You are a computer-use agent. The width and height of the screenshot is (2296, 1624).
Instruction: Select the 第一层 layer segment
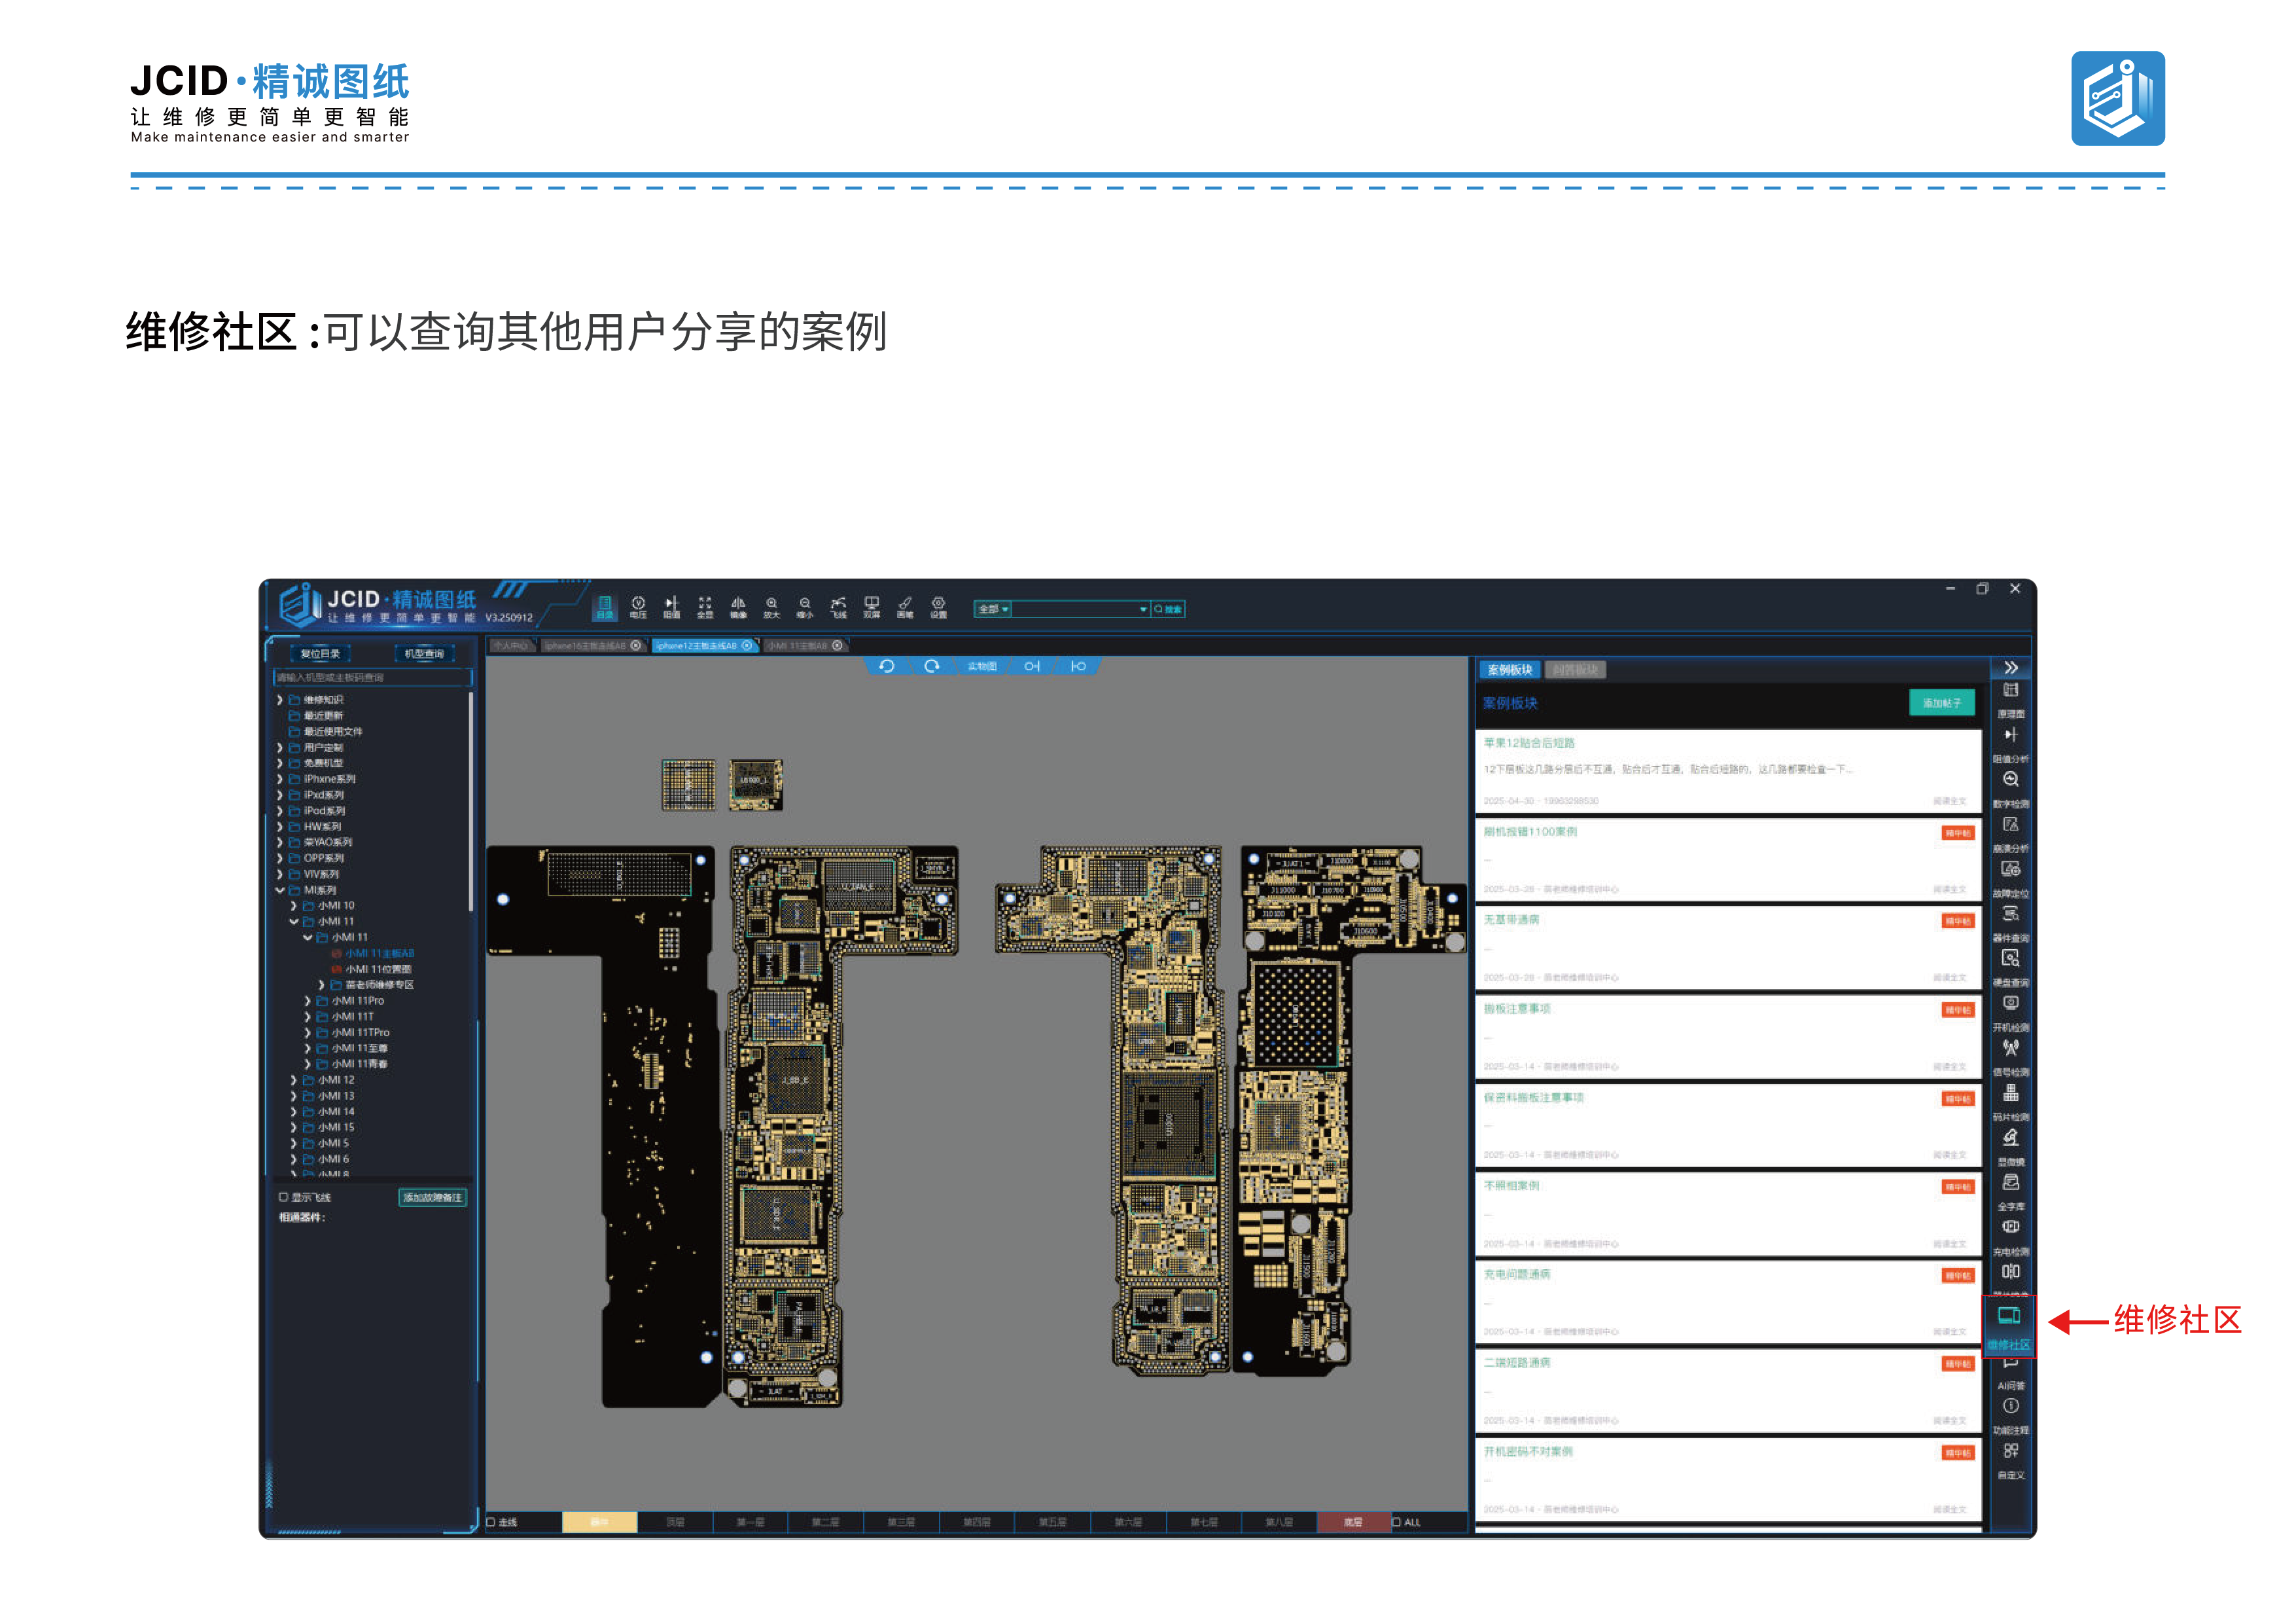coord(750,1523)
